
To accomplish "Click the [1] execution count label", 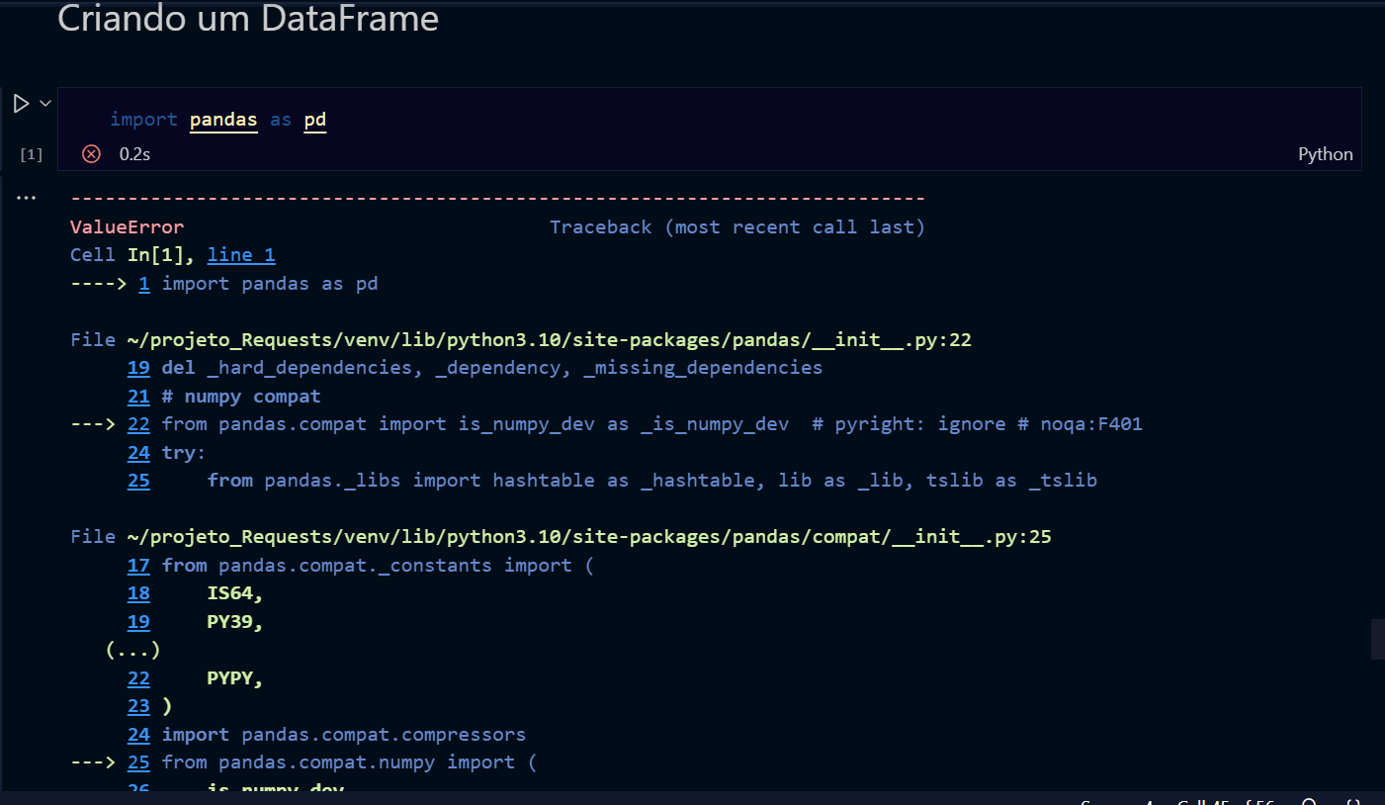I will tap(32, 154).
